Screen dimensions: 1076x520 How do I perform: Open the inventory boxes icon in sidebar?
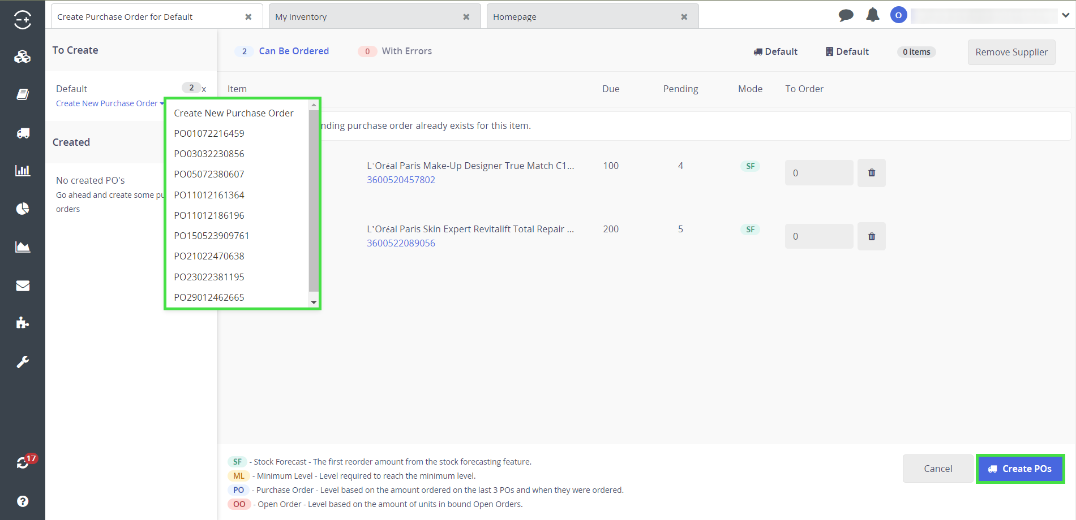pos(23,57)
